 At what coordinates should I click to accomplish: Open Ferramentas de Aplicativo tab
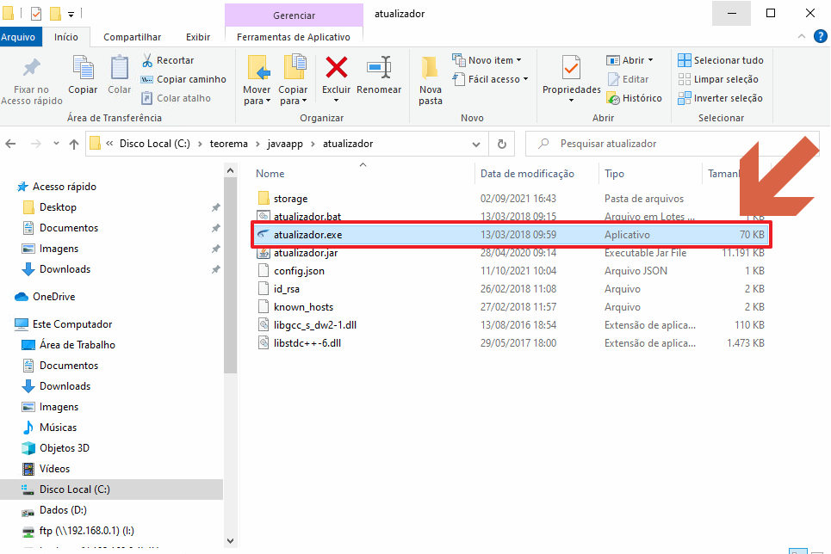pyautogui.click(x=294, y=37)
